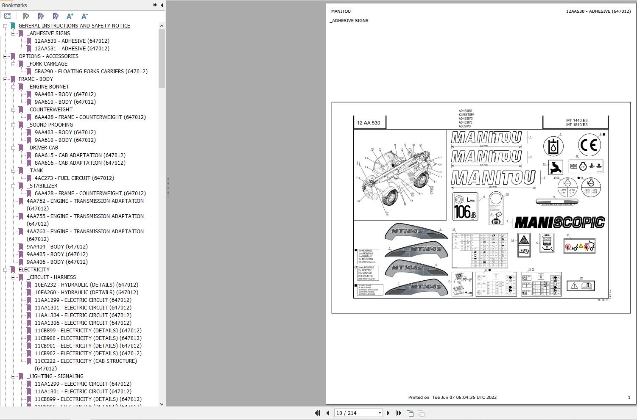The image size is (637, 420).
Task: Click bookmark icon beside 9AA405 - BODY
Action: tap(21, 254)
